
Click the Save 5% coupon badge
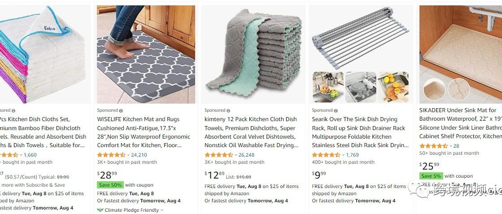(x=431, y=176)
